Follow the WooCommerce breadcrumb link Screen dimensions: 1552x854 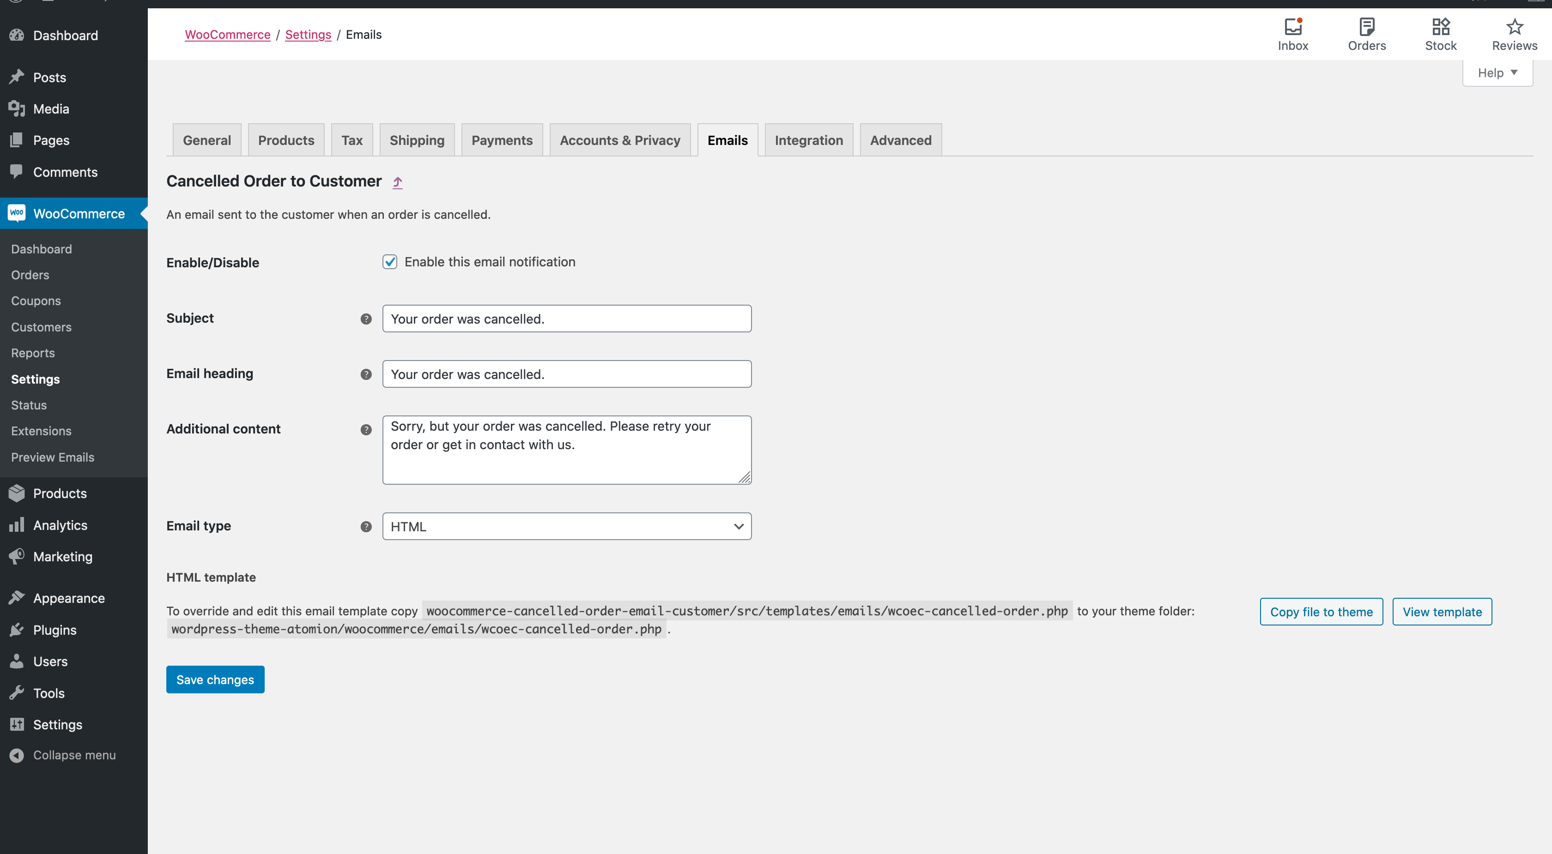(x=227, y=34)
